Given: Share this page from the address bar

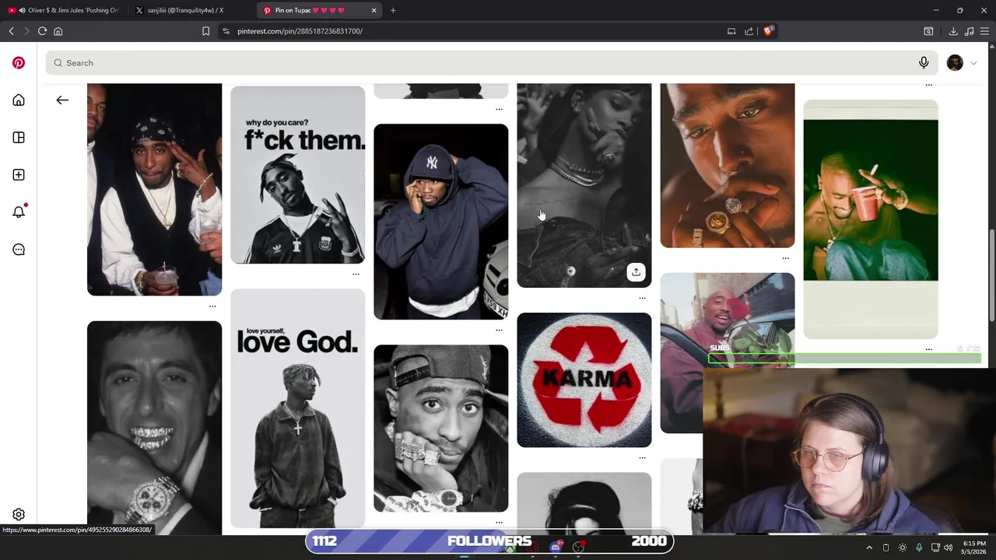Looking at the screenshot, I should click(749, 31).
